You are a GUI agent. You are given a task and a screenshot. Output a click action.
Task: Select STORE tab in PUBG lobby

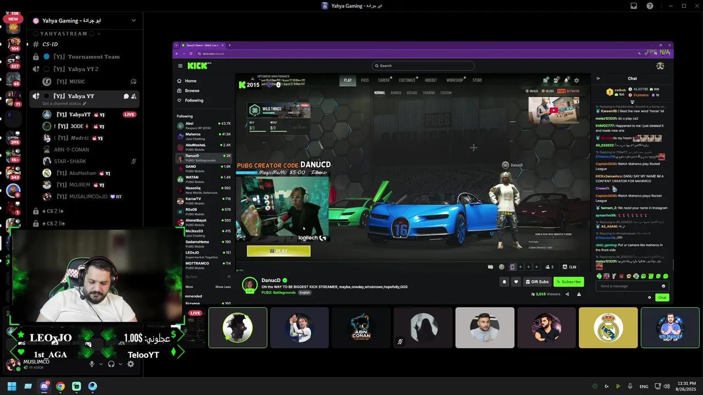click(477, 80)
